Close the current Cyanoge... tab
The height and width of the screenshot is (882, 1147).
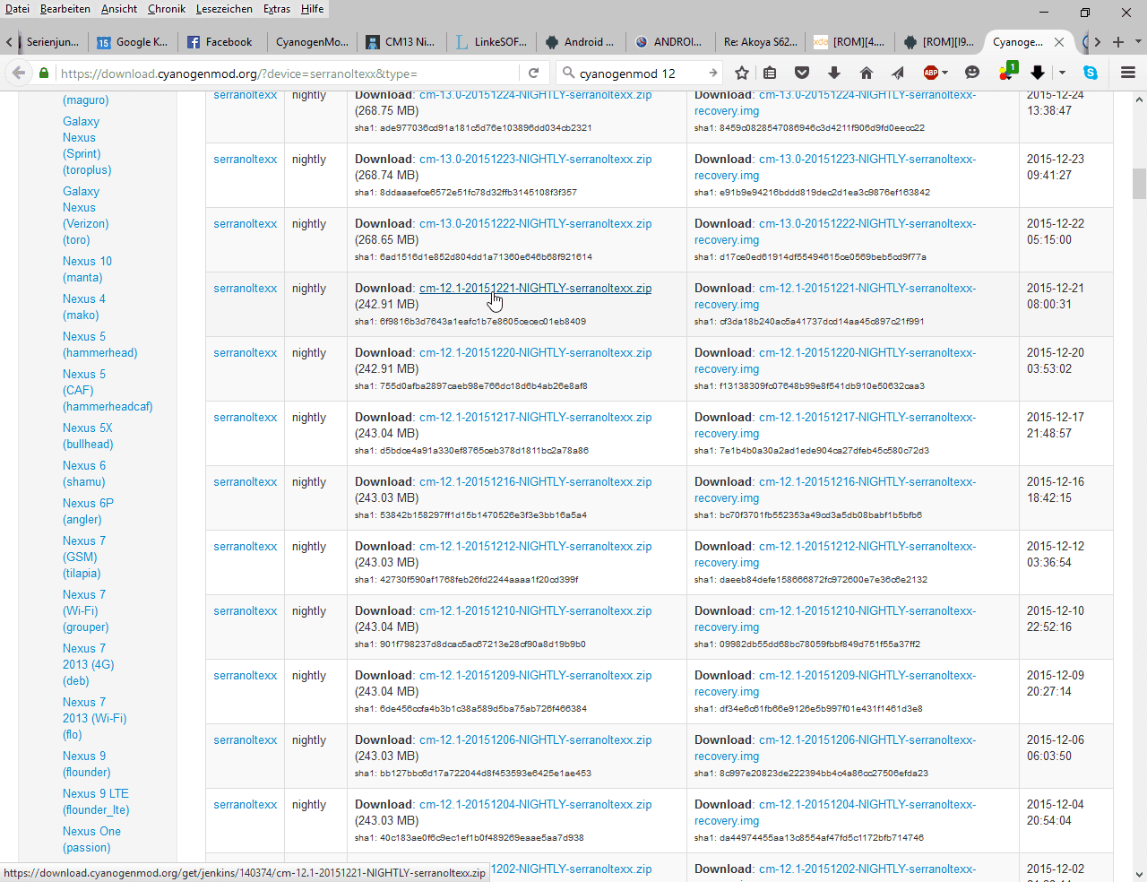1059,42
